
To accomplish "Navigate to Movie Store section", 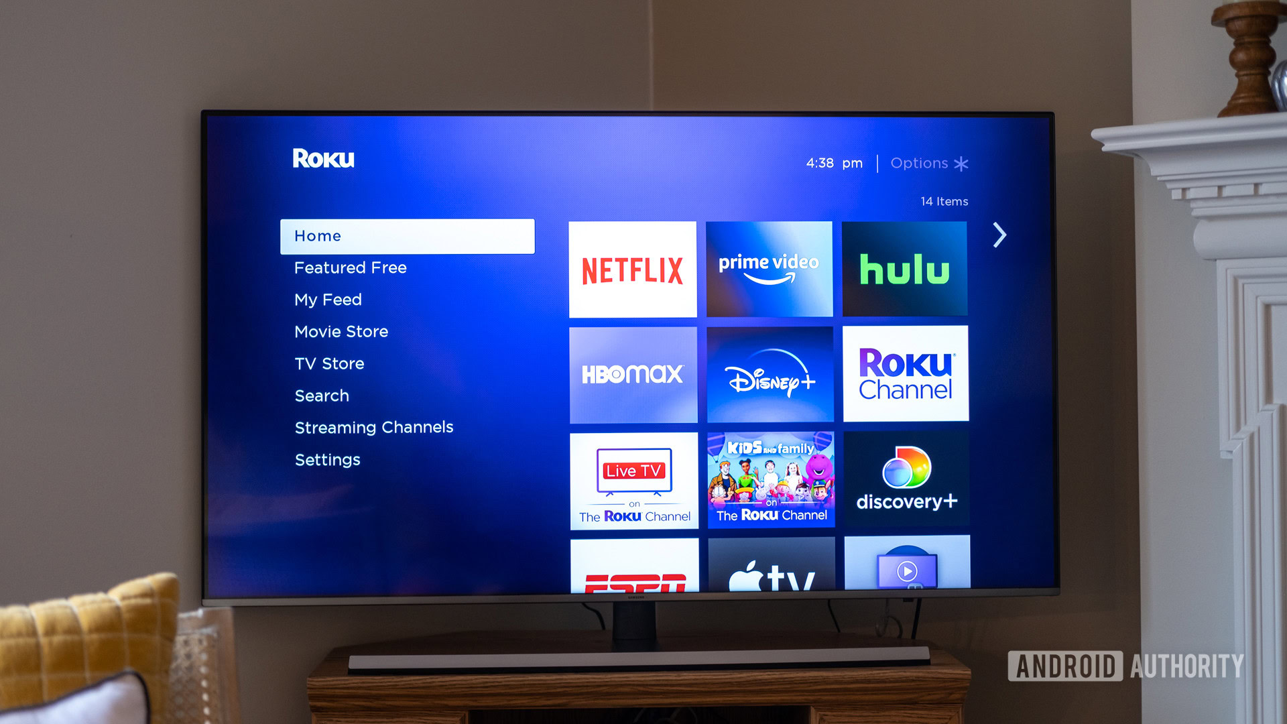I will coord(341,332).
